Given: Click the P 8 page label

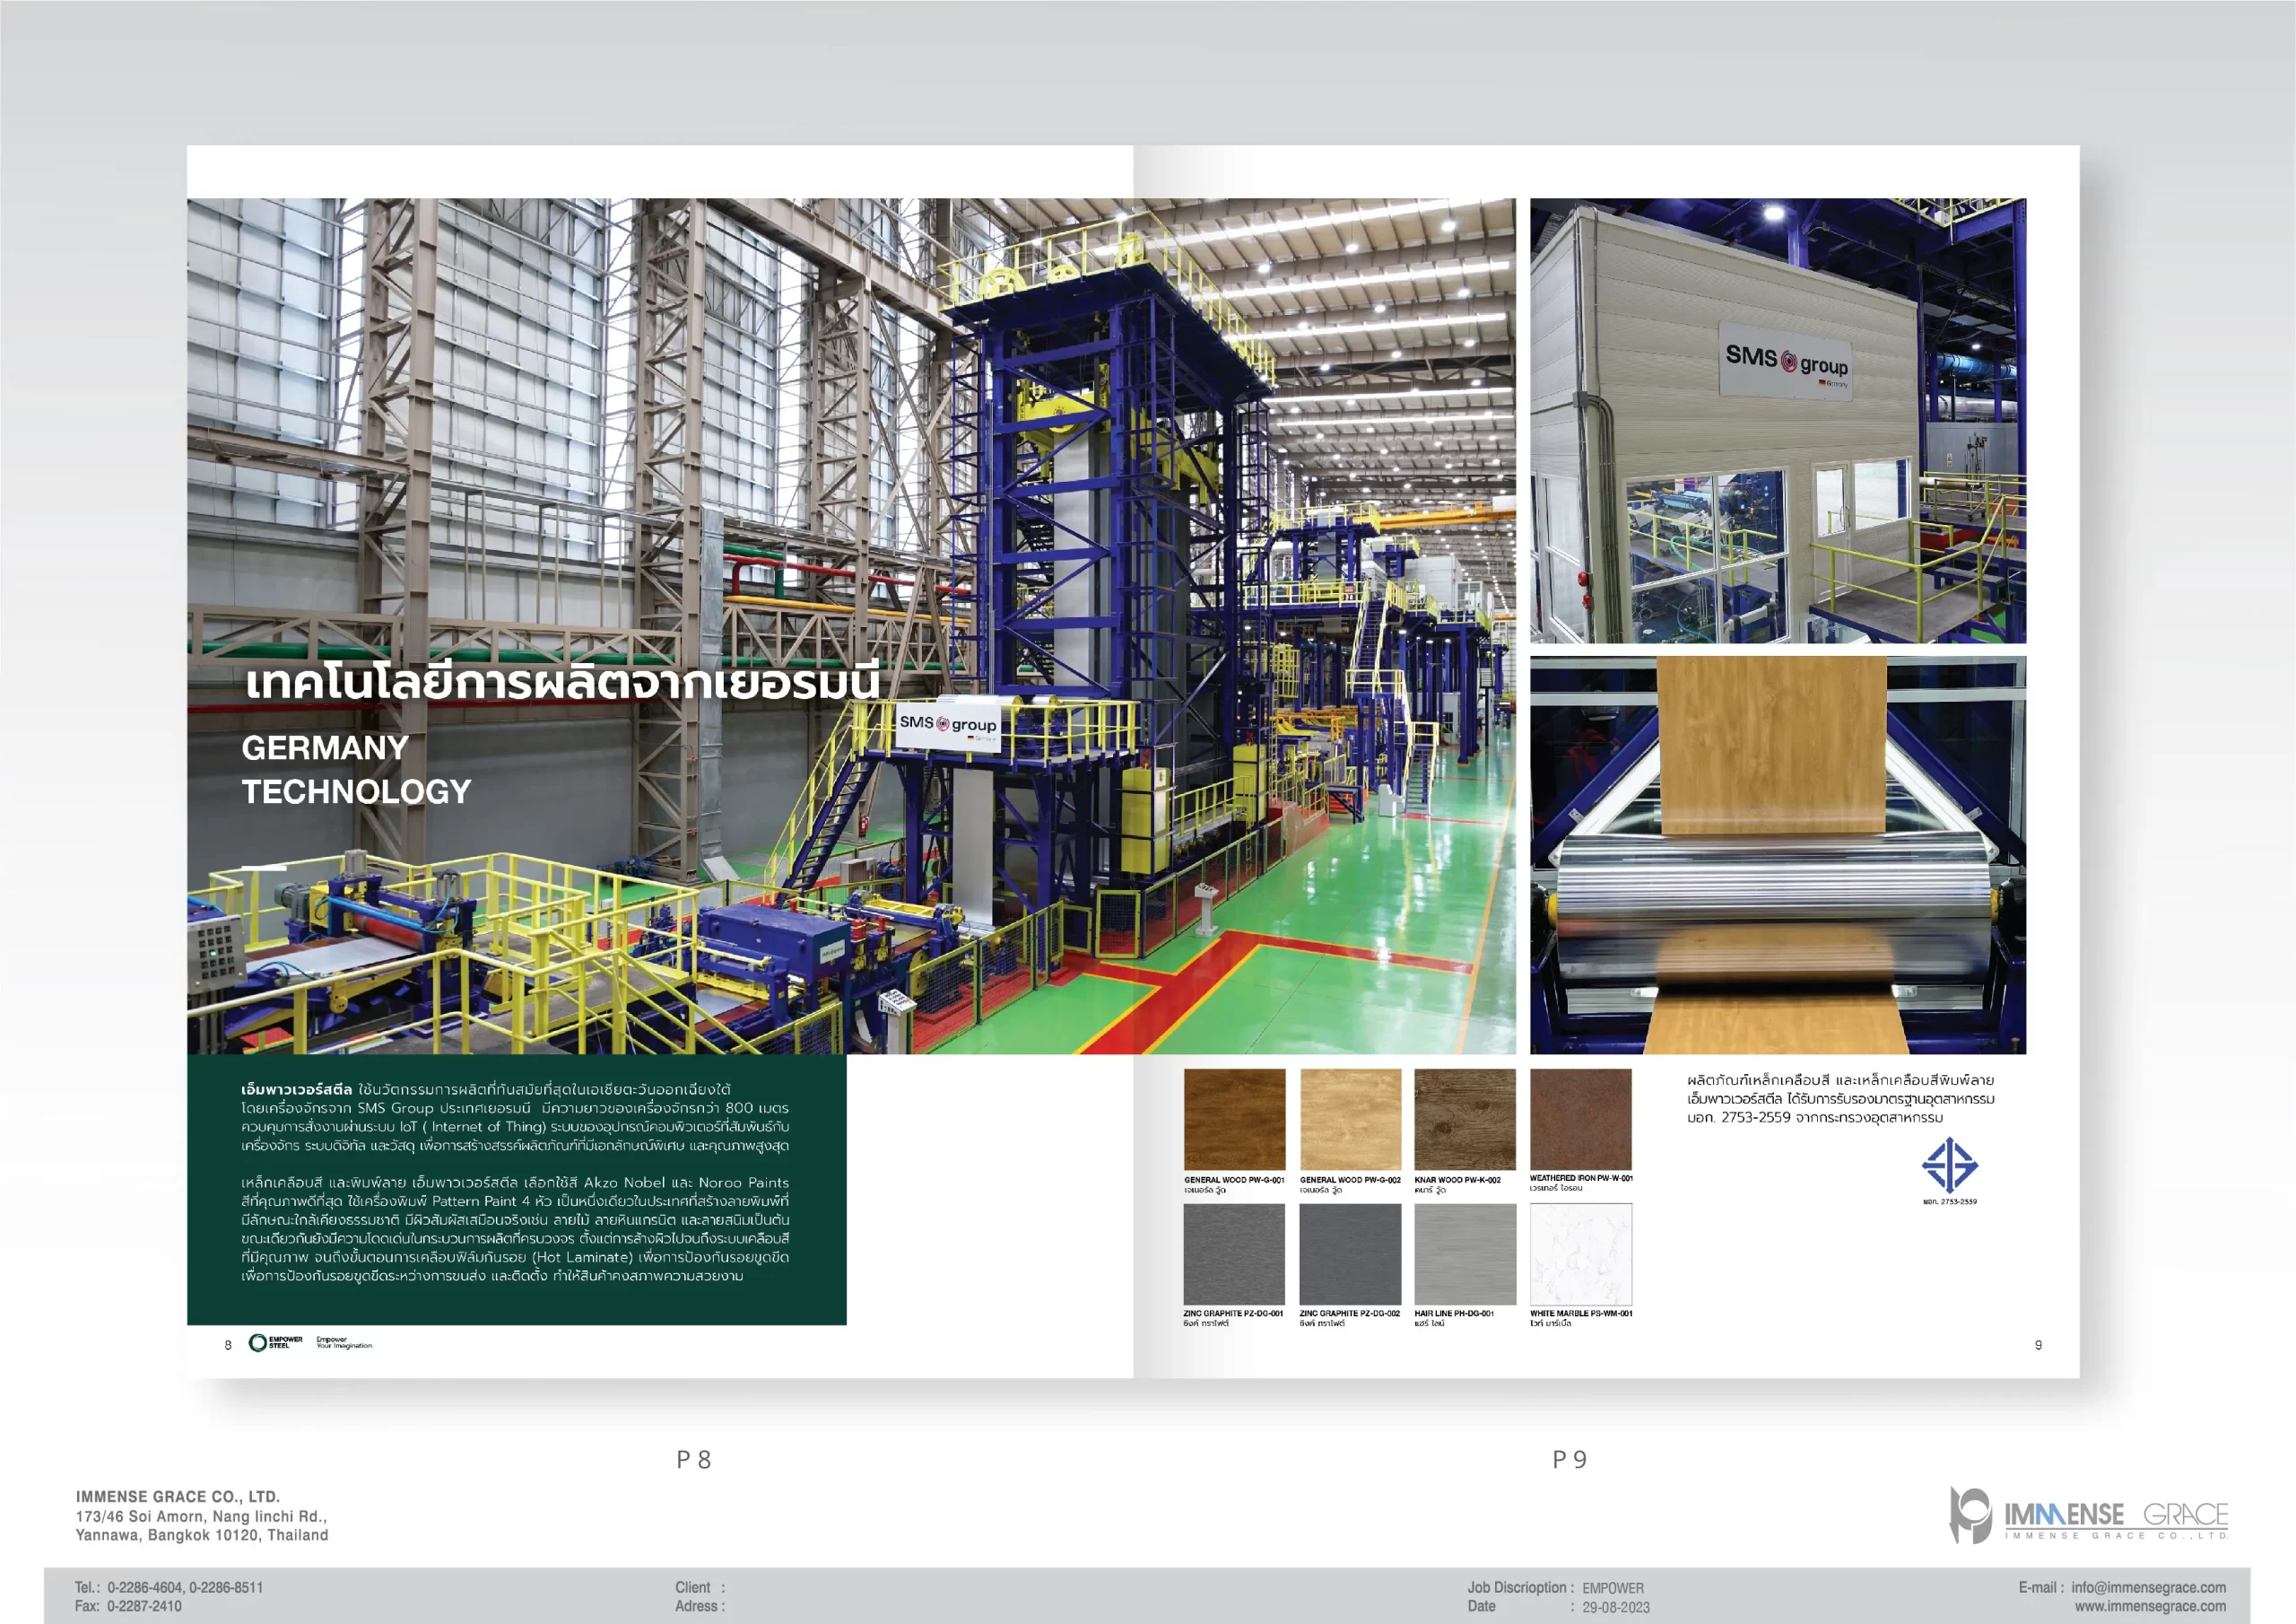Looking at the screenshot, I should [693, 1460].
